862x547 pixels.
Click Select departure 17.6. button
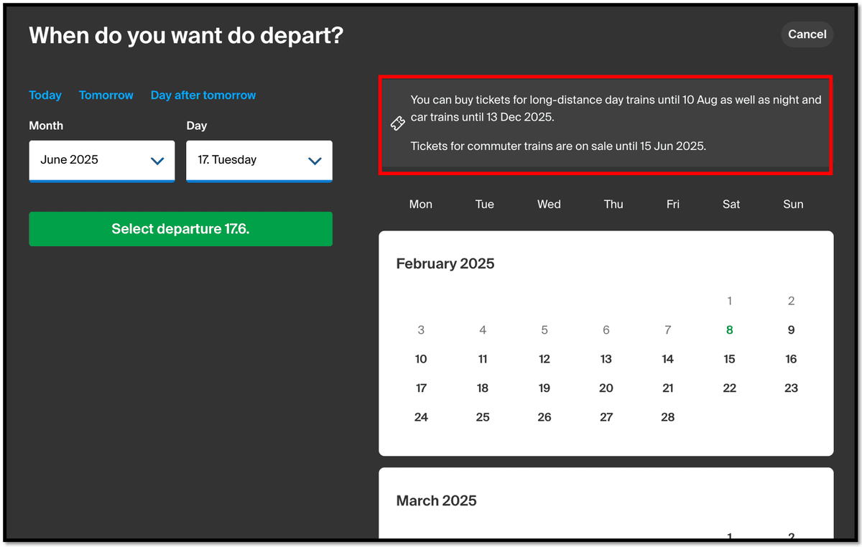click(x=180, y=229)
